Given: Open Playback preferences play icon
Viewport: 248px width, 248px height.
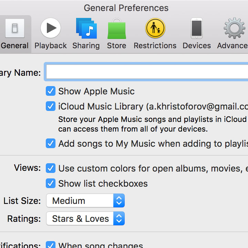Looking at the screenshot, I should coord(51,29).
